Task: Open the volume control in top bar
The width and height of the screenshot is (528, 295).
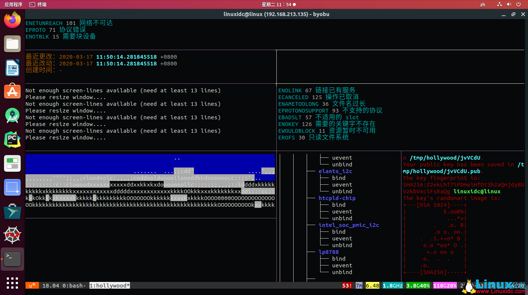Action: [x=509, y=4]
